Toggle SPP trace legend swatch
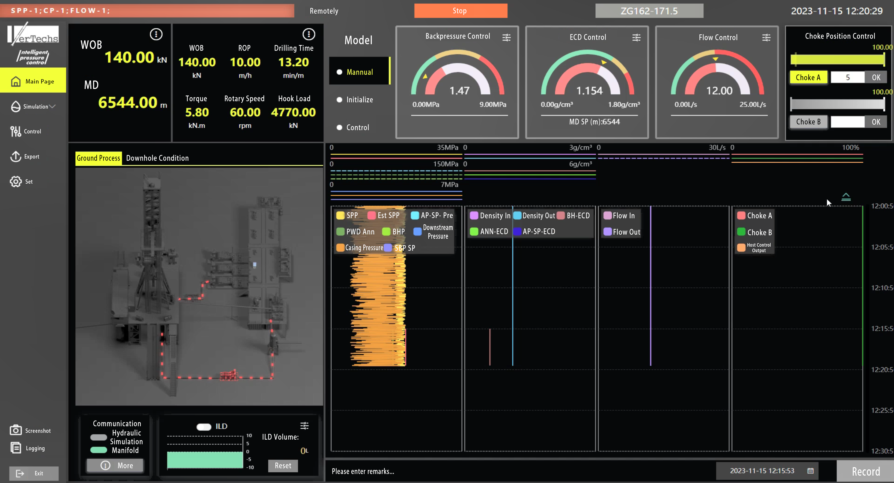 (340, 215)
